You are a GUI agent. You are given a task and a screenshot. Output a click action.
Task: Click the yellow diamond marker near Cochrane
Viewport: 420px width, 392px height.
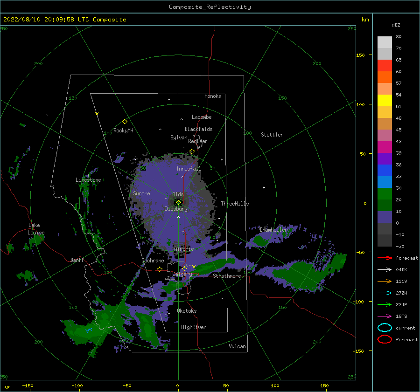[x=160, y=269]
